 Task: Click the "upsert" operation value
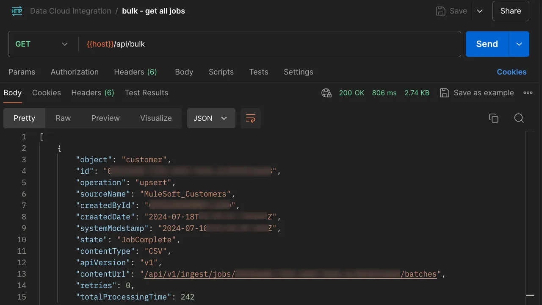[x=153, y=183]
